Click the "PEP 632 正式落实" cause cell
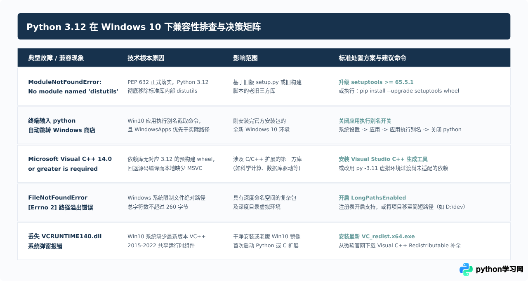 pos(168,86)
